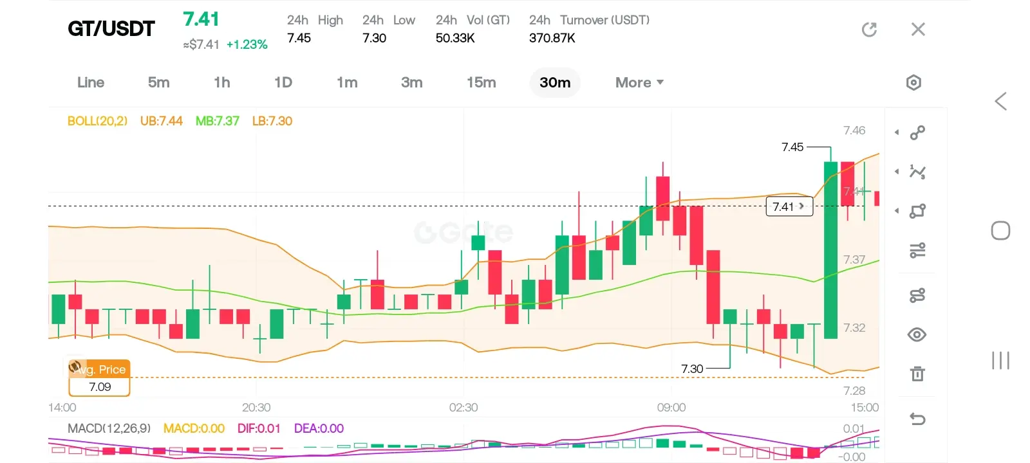Open chart settings hexagon icon

[x=913, y=82]
